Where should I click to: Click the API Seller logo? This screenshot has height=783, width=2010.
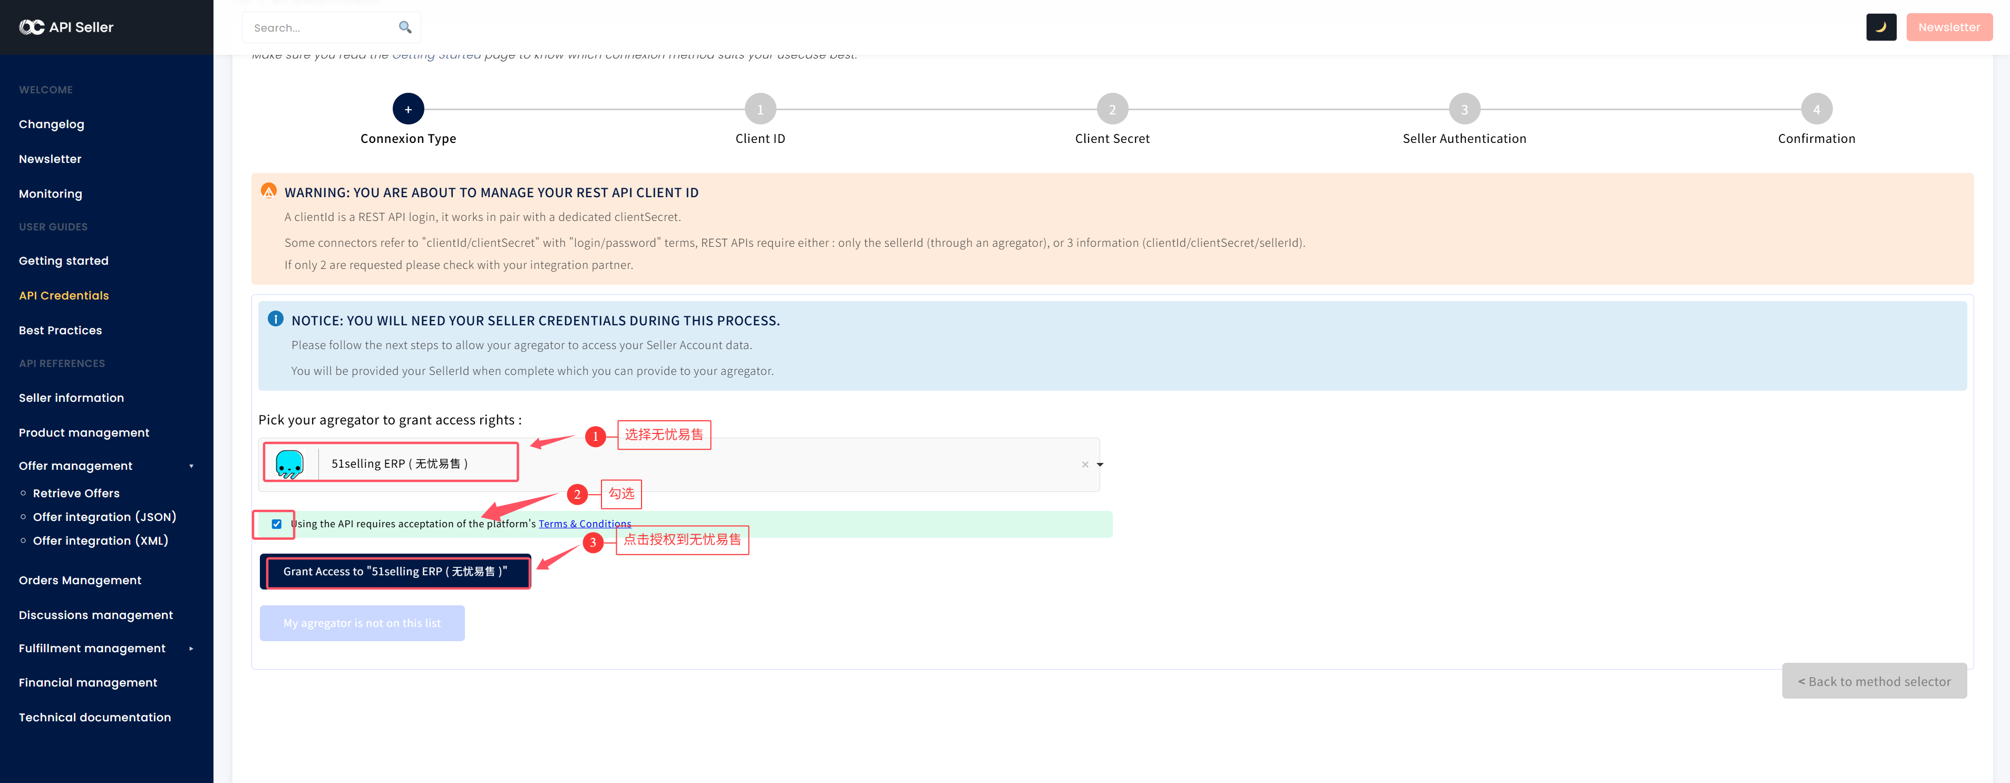pyautogui.click(x=66, y=27)
